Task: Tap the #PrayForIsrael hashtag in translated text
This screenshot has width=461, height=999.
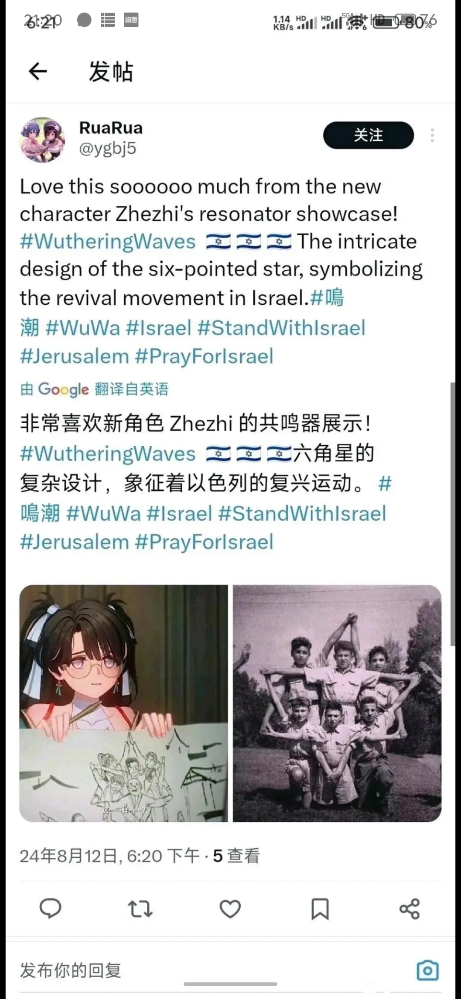Action: [x=204, y=542]
